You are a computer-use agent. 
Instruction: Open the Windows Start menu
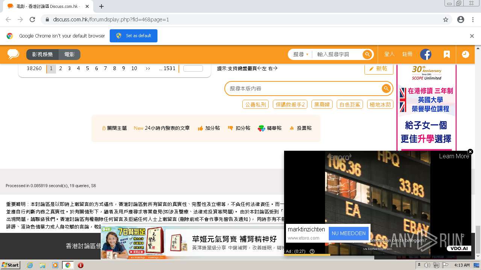pyautogui.click(x=10, y=265)
